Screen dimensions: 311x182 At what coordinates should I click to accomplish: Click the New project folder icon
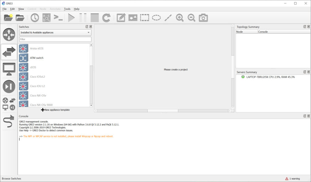click(8, 18)
